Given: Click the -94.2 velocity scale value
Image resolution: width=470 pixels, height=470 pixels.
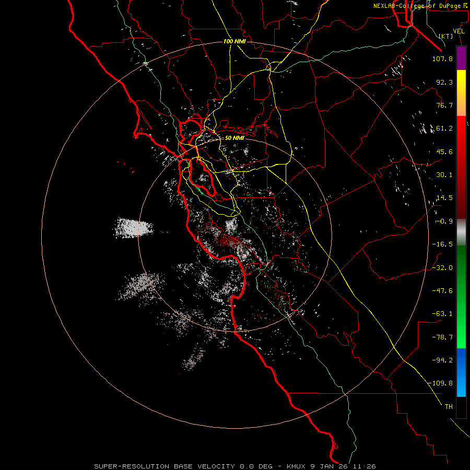Looking at the screenshot, I should tap(442, 360).
